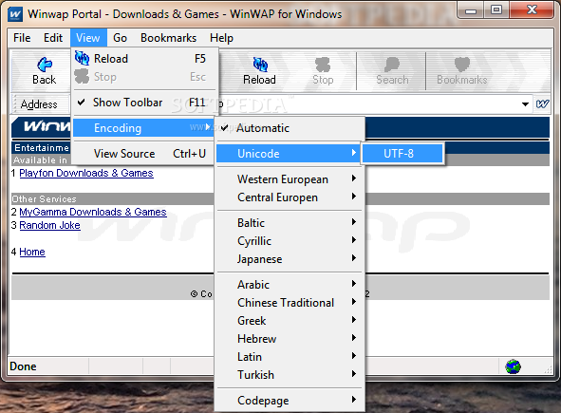Click the Reload icon in View menu
The image size is (561, 413).
pyautogui.click(x=82, y=58)
